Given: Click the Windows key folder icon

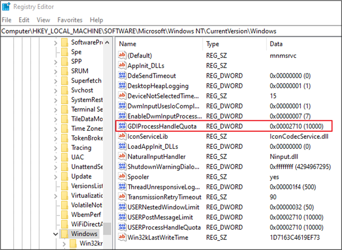Looking at the screenshot, I should pyautogui.click(x=65, y=234).
